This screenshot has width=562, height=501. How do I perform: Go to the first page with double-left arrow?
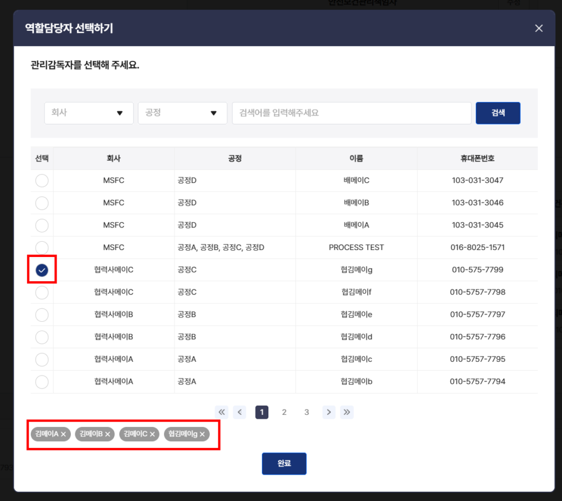(222, 412)
